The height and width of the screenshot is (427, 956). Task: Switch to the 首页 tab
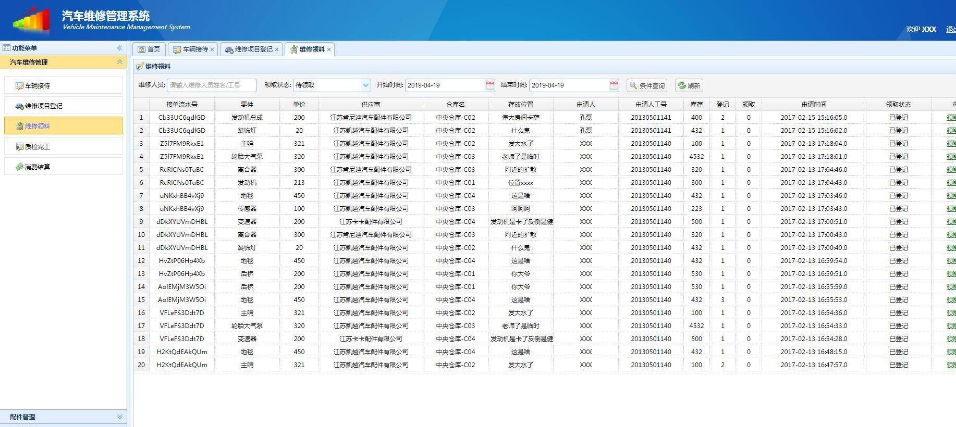[149, 49]
